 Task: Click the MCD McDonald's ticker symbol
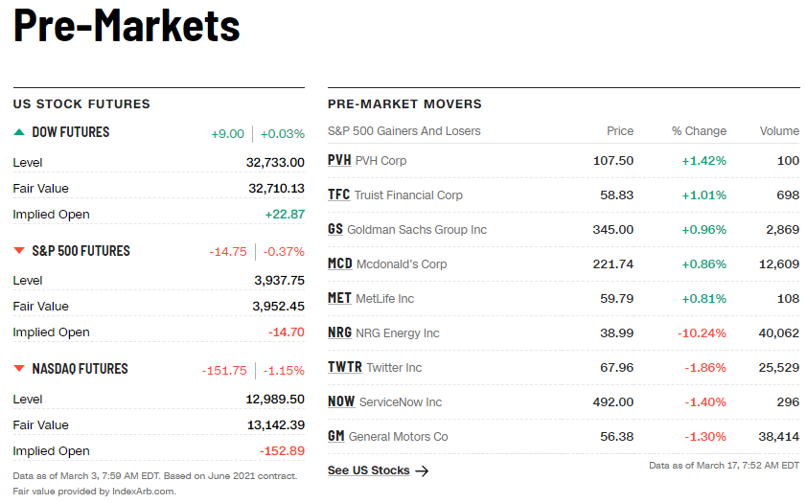tap(339, 263)
